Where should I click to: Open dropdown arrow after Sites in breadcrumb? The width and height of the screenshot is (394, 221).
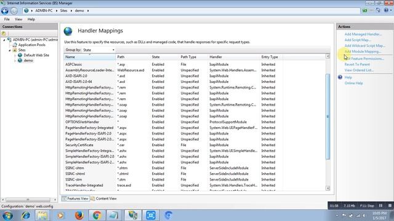(71, 11)
